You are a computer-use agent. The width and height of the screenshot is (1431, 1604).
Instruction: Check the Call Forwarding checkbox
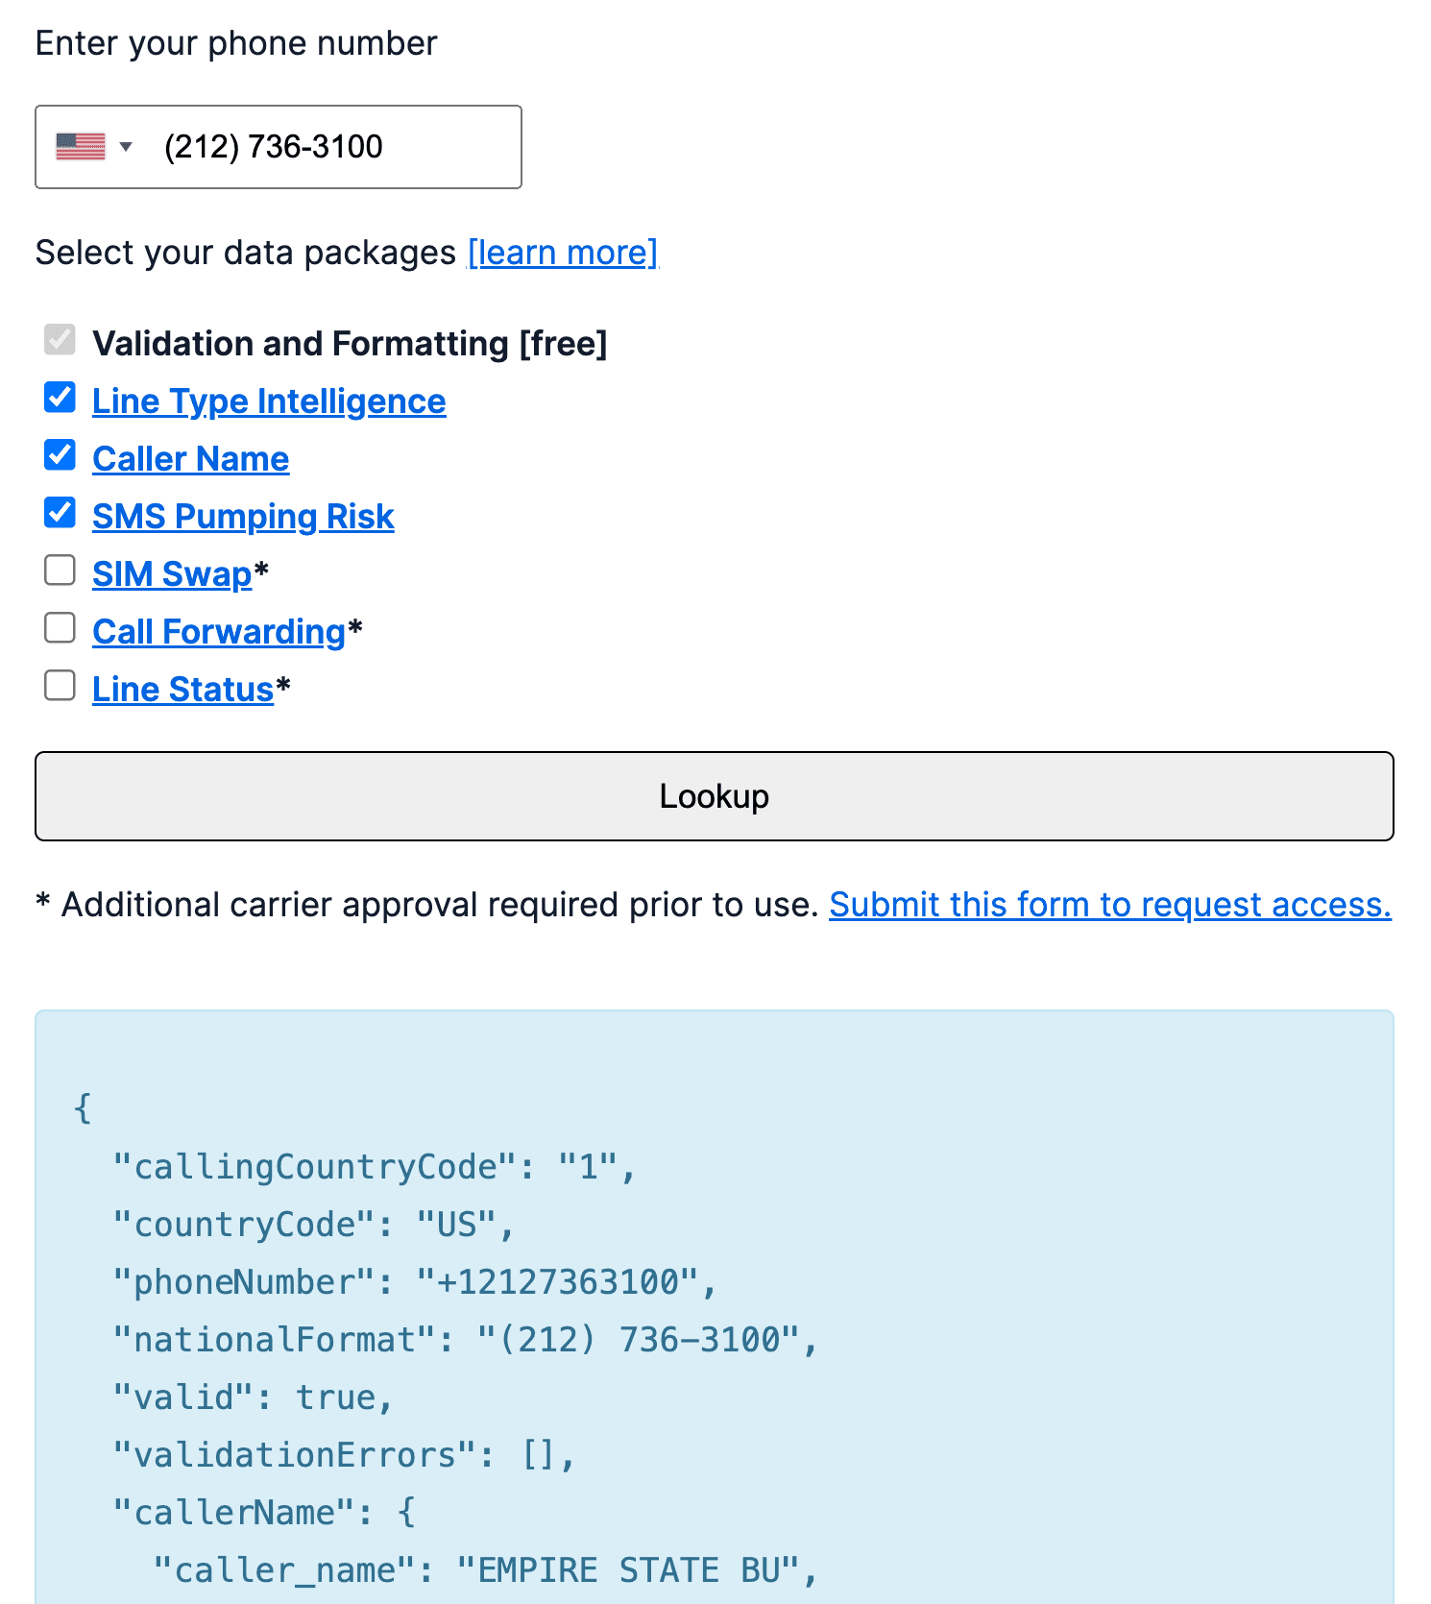(60, 628)
